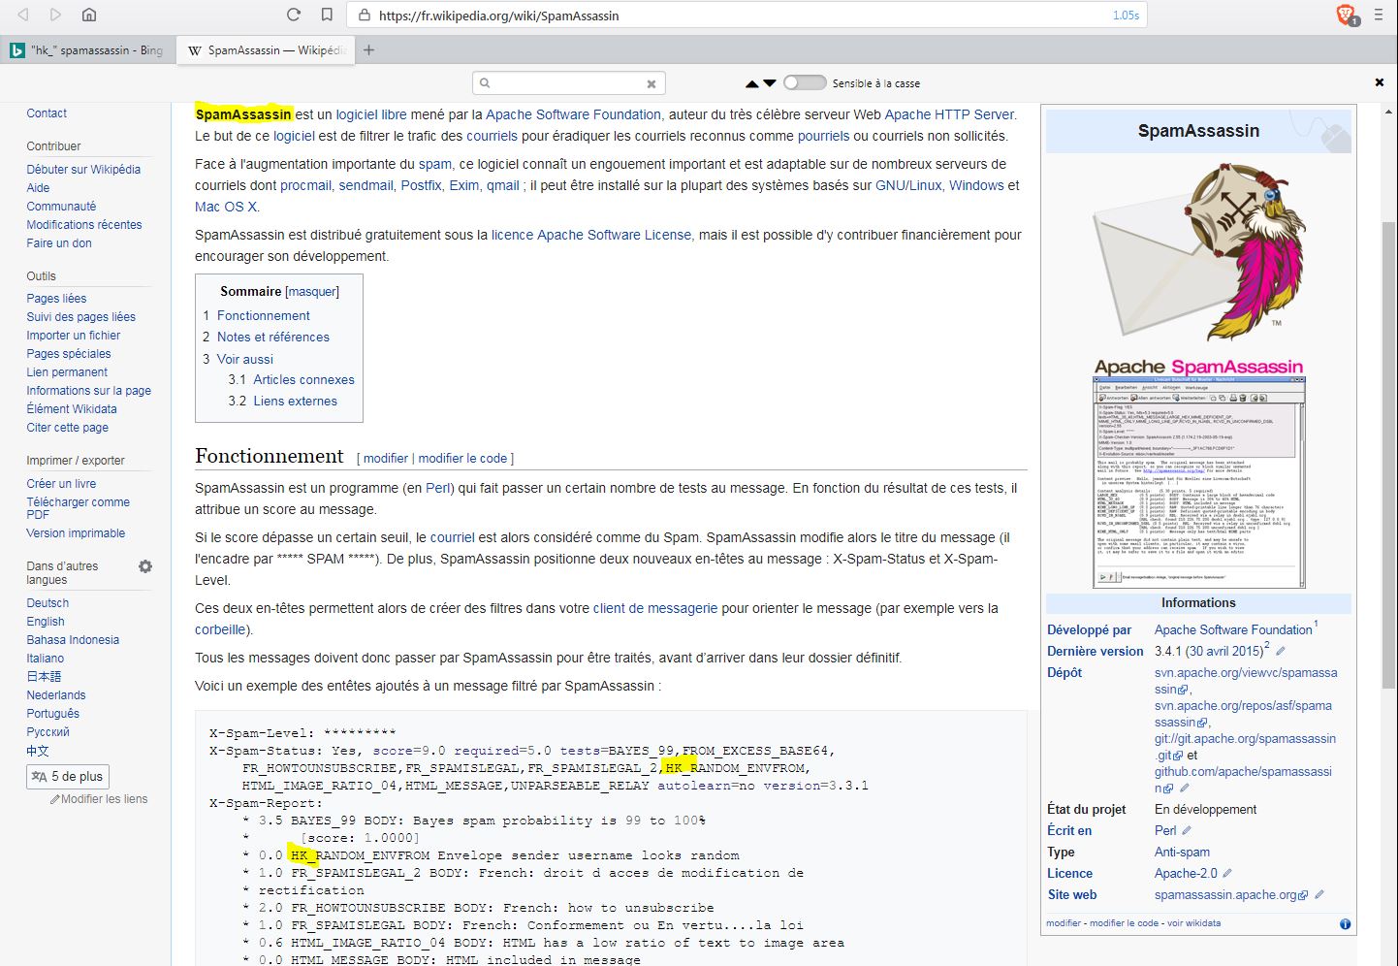Jump to previous find match arrow

coord(751,83)
